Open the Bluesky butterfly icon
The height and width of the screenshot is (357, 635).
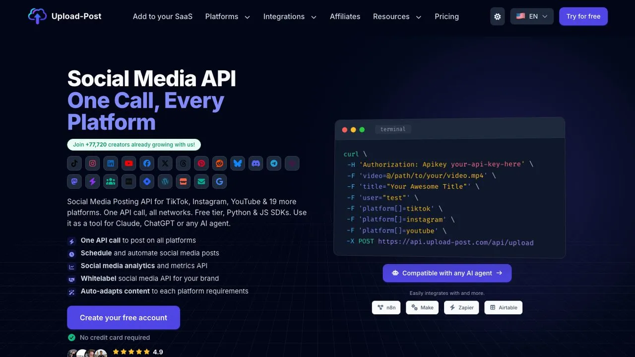coord(238,163)
